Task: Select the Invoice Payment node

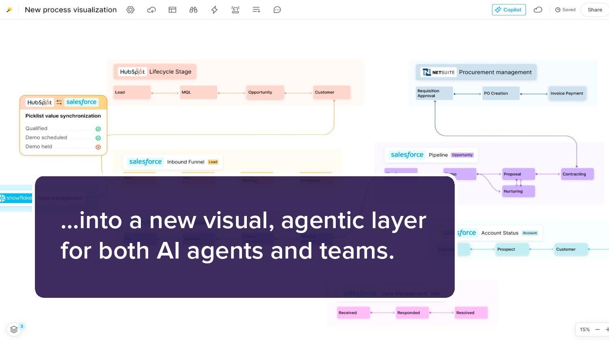Action: point(568,93)
